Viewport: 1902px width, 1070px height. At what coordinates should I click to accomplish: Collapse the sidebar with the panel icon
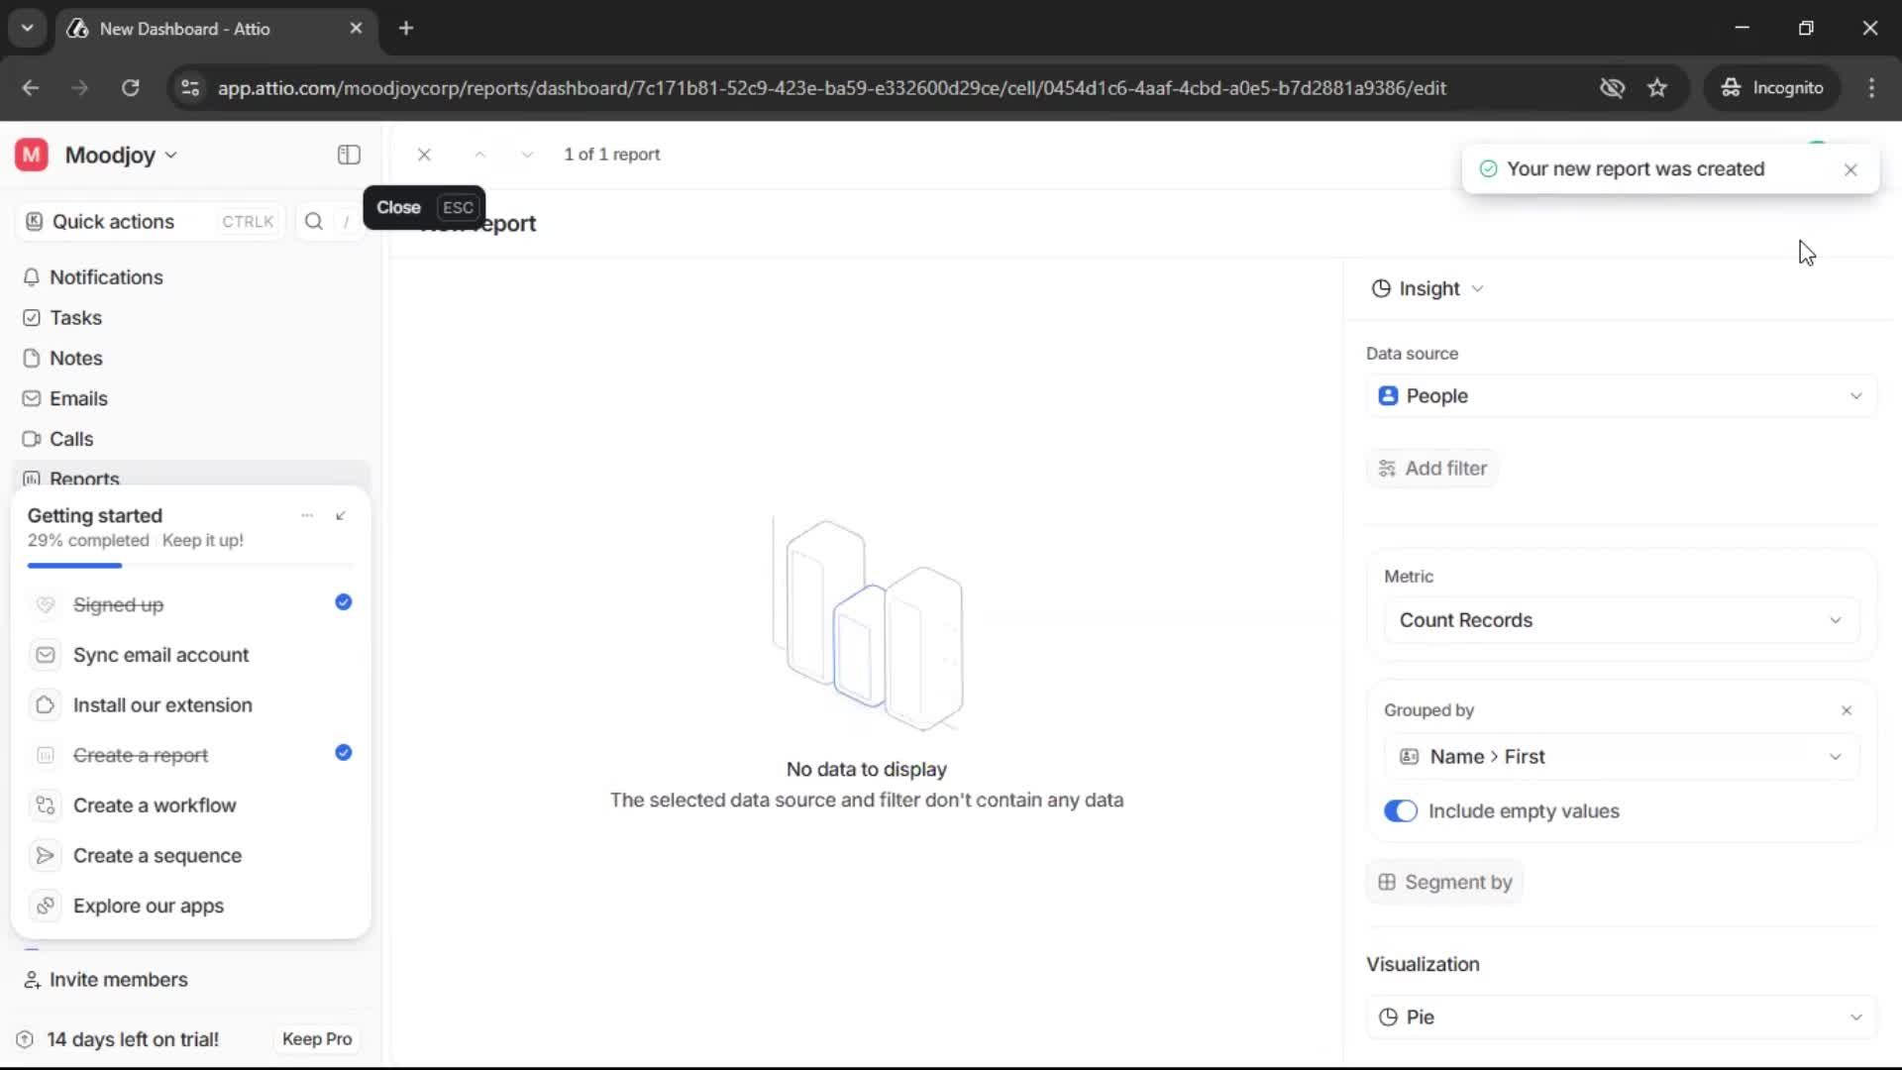tap(348, 155)
